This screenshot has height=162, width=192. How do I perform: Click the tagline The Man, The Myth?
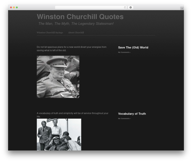(76, 24)
